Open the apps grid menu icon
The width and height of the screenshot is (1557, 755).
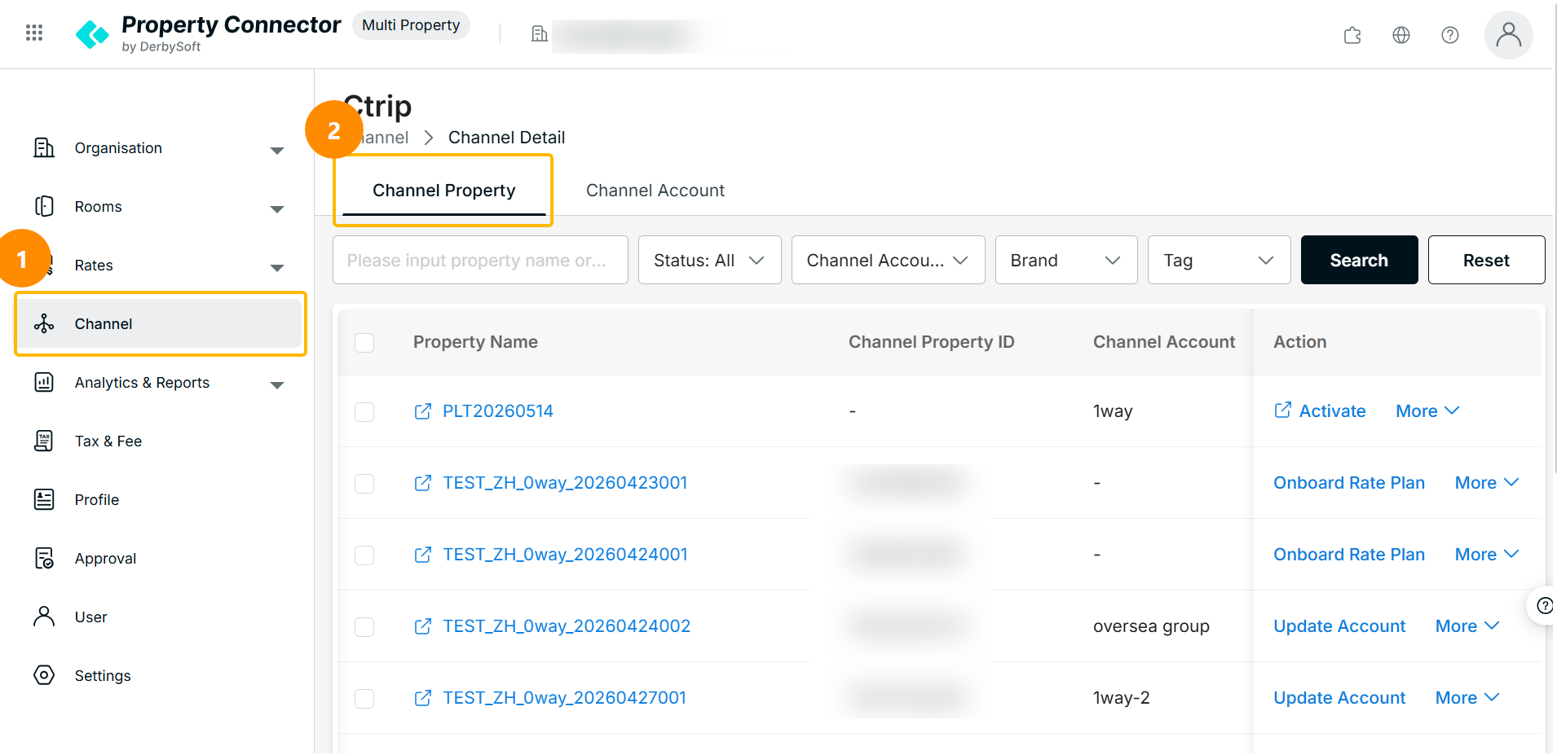coord(34,33)
